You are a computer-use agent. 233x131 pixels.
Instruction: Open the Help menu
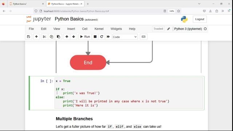click(132, 29)
